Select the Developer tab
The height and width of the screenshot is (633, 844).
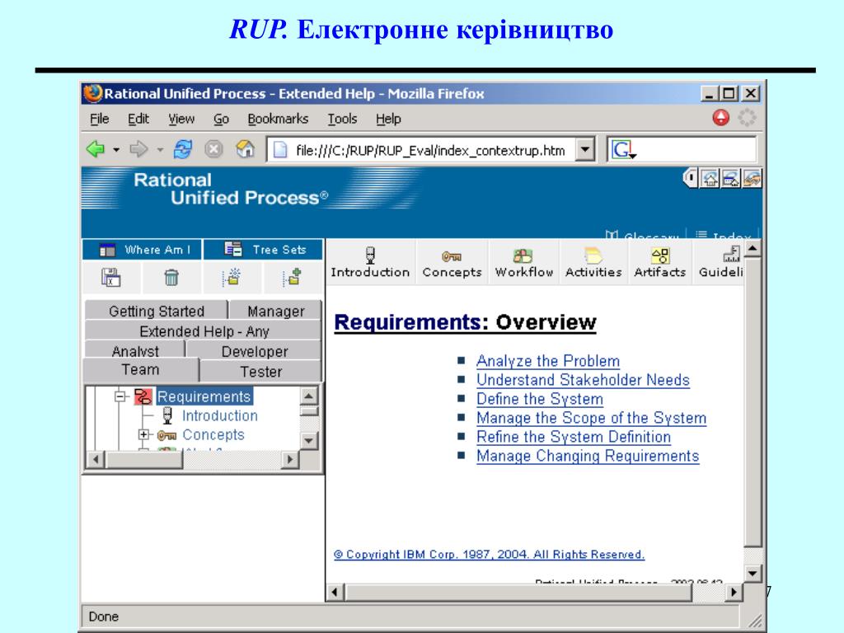(x=254, y=351)
